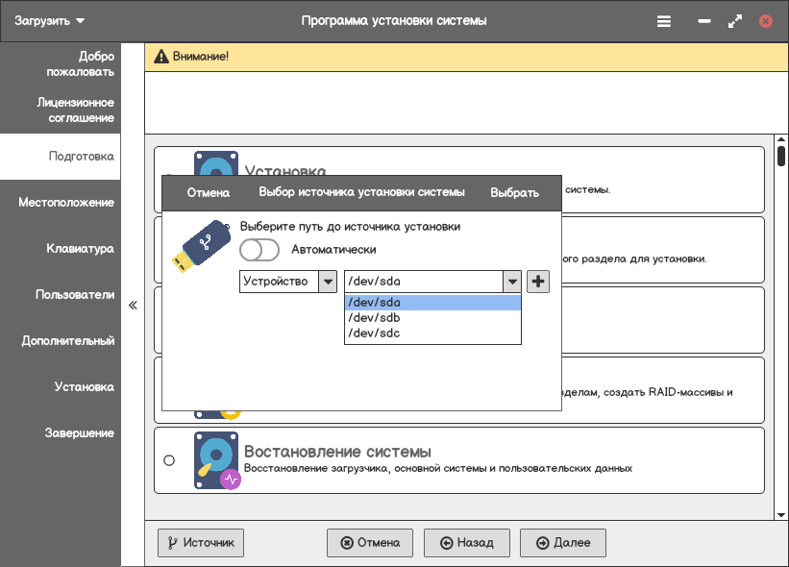
Task: Collapse sidebar with double chevron arrow
Action: pyautogui.click(x=133, y=305)
